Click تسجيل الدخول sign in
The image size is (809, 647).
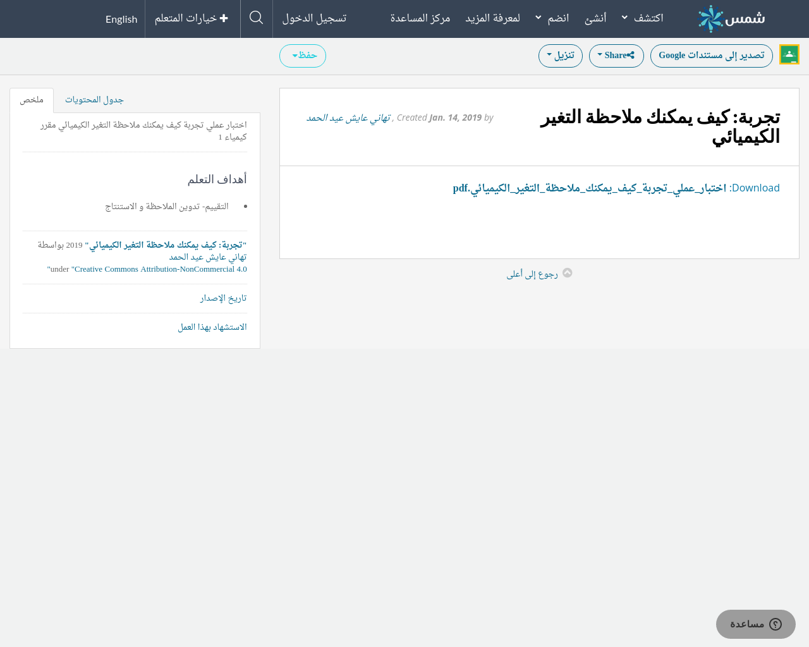click(314, 18)
